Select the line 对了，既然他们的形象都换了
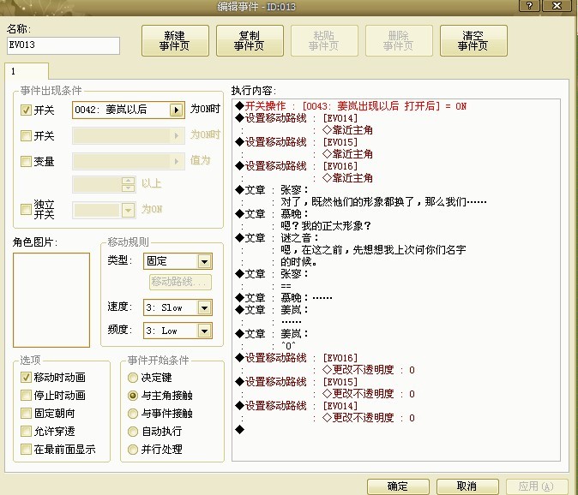Viewport: 578px width, 495px height. tap(383, 202)
